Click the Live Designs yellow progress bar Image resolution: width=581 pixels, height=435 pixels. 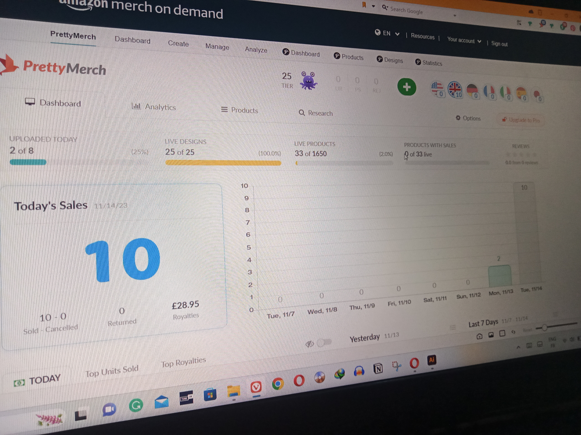click(x=223, y=163)
